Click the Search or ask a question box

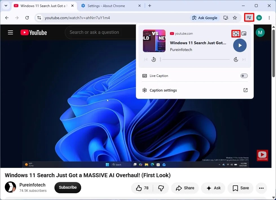[100, 32]
